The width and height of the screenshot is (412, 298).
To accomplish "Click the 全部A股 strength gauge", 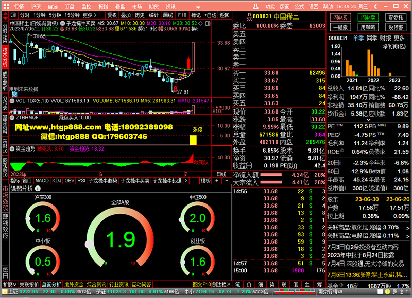I will coord(120,237).
